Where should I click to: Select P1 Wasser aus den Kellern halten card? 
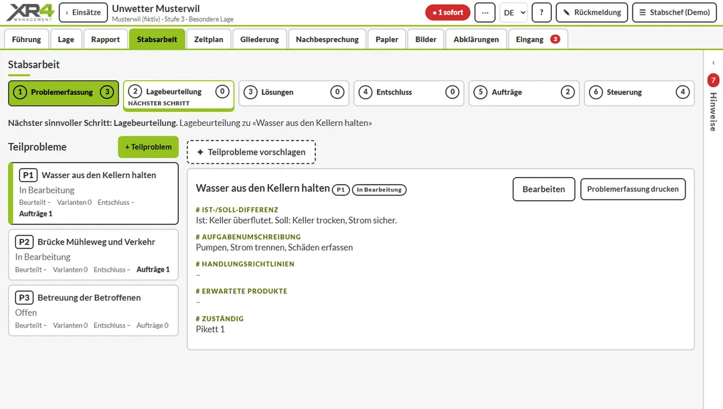pos(93,193)
